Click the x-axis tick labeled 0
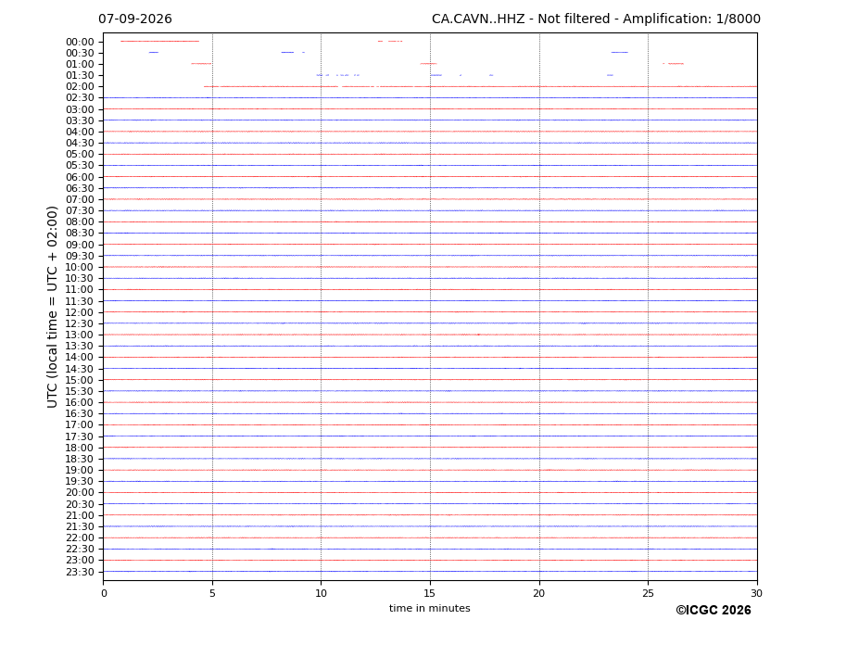This screenshot has width=859, height=645. coord(104,593)
